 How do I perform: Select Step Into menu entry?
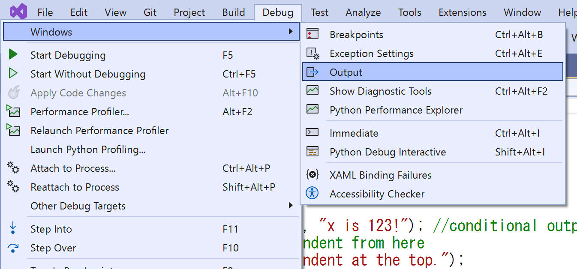tap(151, 229)
